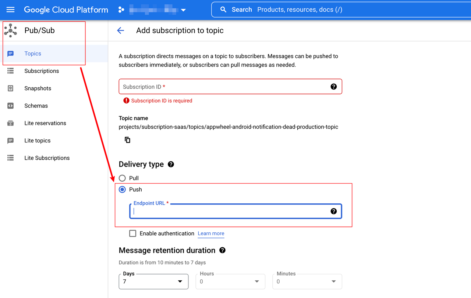Select the Pull delivery type
This screenshot has width=471, height=298.
122,178
